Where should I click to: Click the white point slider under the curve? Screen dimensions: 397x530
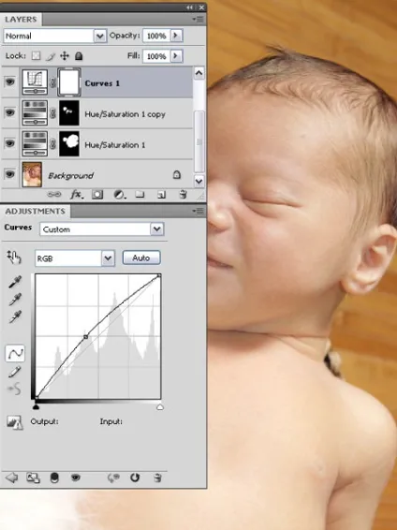pos(160,407)
